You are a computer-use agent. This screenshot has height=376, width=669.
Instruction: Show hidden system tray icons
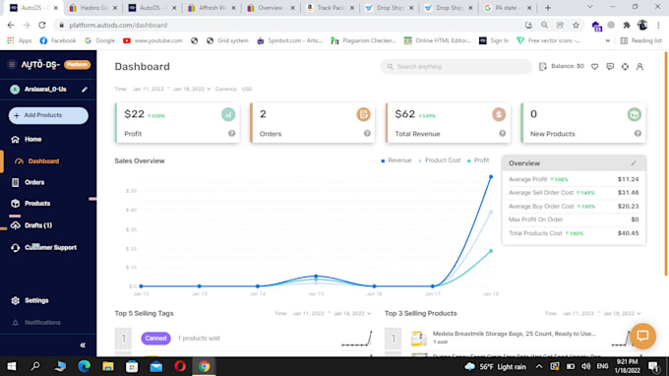tap(539, 366)
